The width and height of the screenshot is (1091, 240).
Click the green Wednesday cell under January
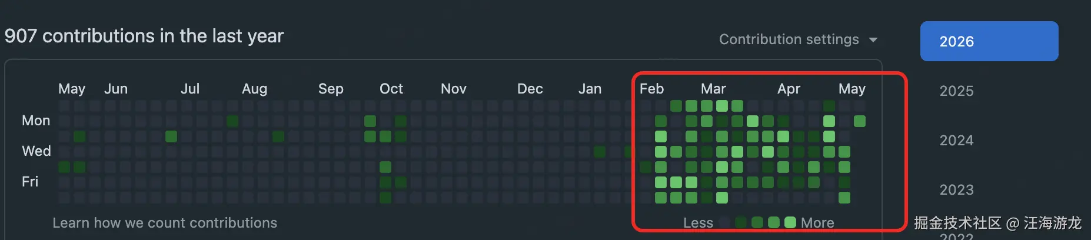(x=600, y=152)
